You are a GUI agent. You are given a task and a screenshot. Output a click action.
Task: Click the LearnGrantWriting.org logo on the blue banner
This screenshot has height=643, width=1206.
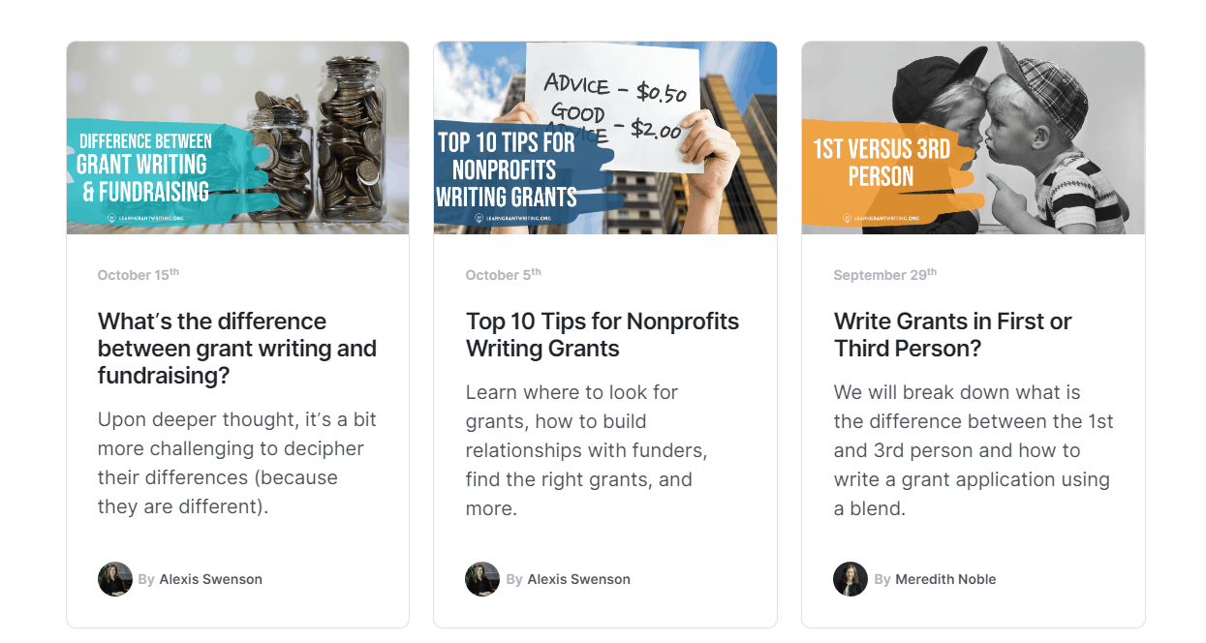512,219
